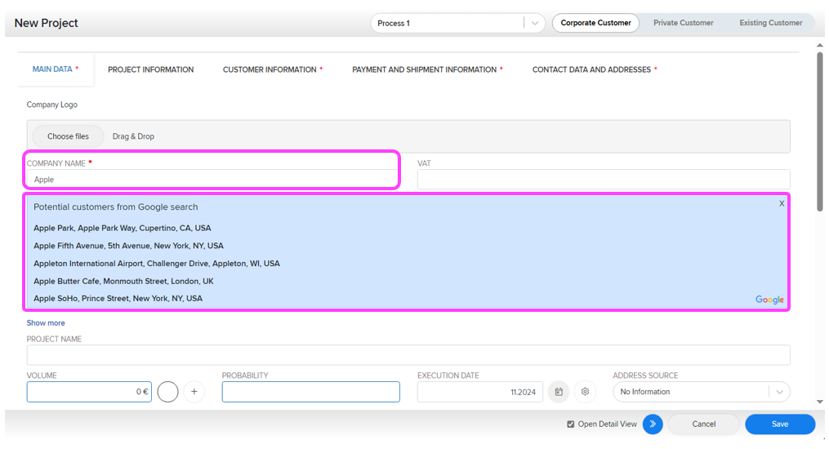Select Apple Fifth Avenue, New York suggestion
Viewport: 829px width, 449px height.
pos(128,246)
